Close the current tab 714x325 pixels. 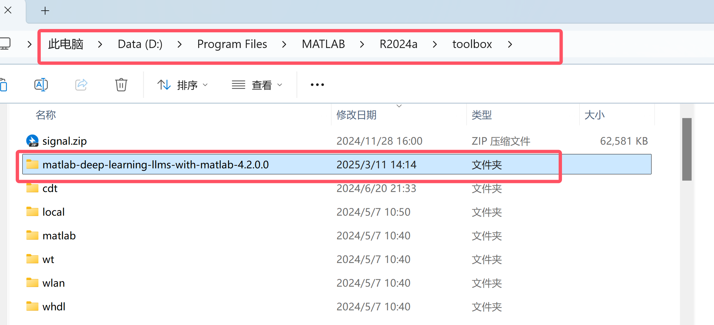click(x=8, y=10)
